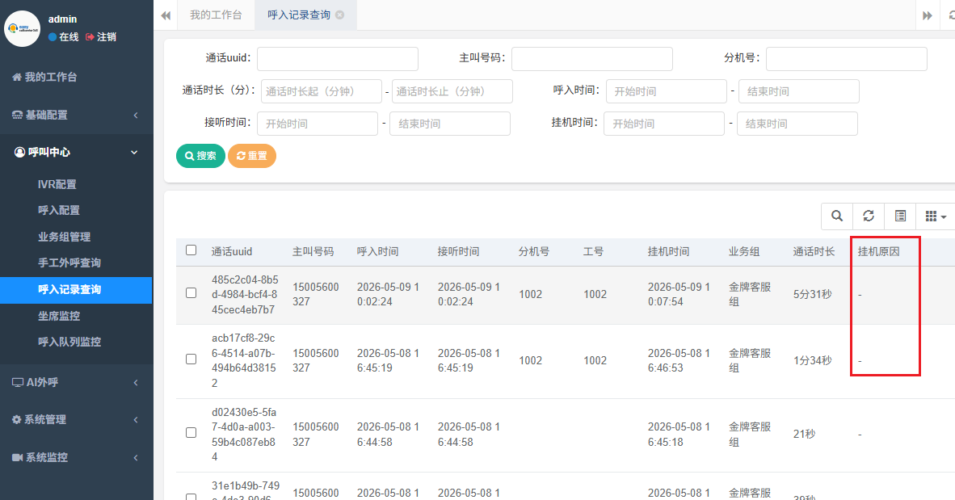Image resolution: width=955 pixels, height=500 pixels.
Task: Click the 21秒 duration cell
Action: (804, 435)
